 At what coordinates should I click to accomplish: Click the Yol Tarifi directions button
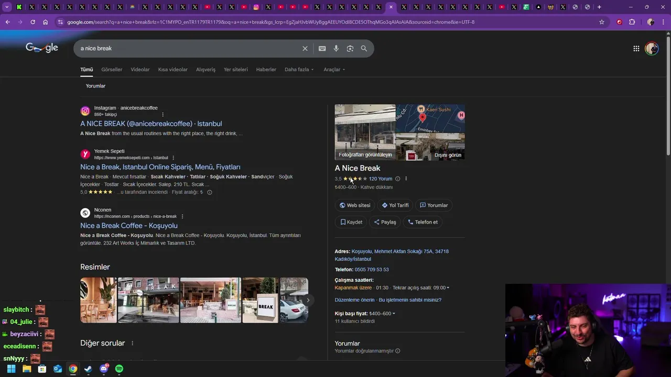pos(395,205)
